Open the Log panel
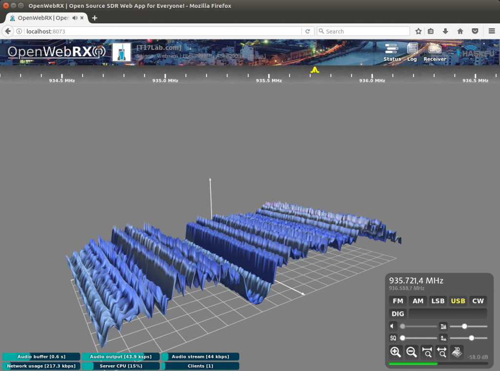The image size is (500, 371). coord(412,52)
